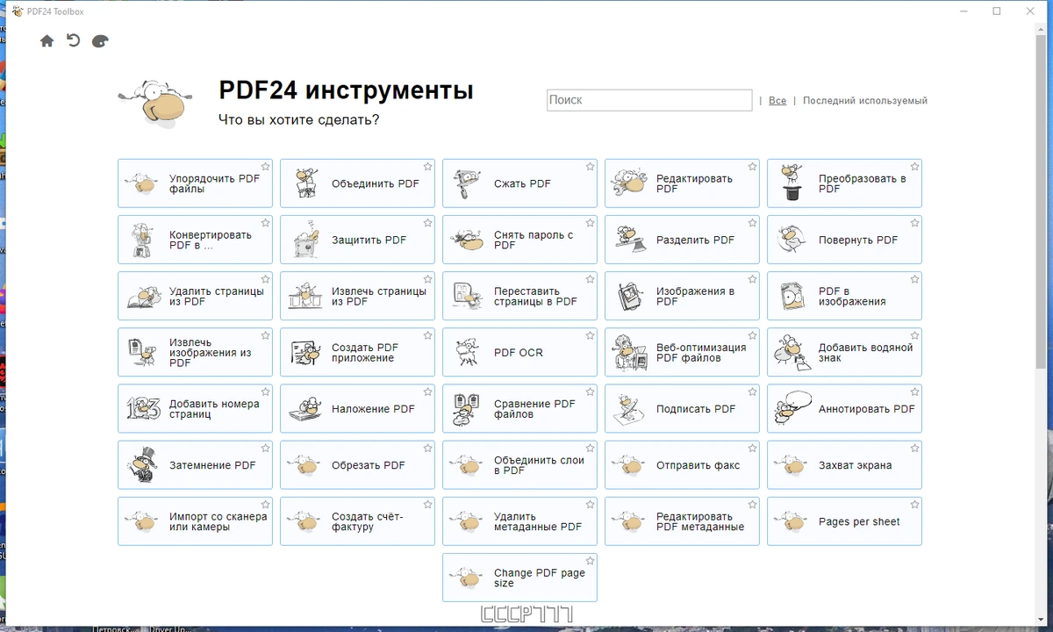
Task: Click the robot icon on Конвертировать PDF в
Action: [x=142, y=240]
